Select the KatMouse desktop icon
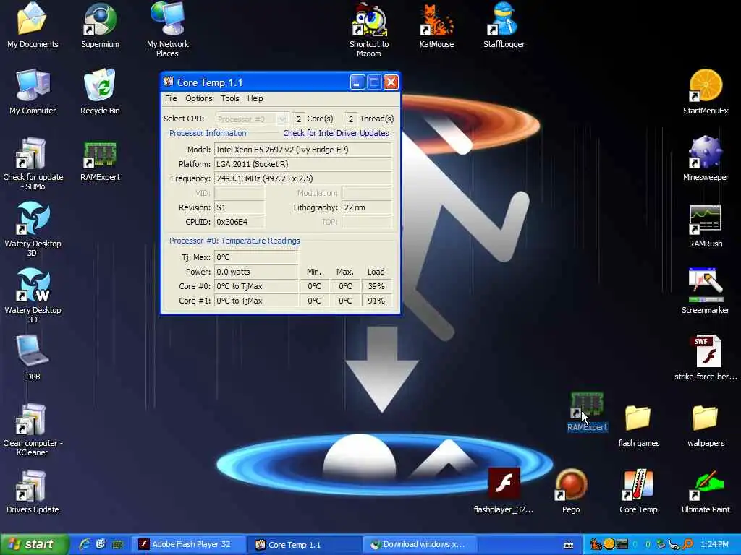The width and height of the screenshot is (741, 555). (x=436, y=25)
